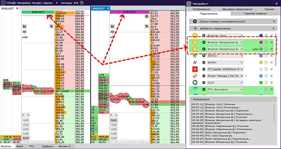This screenshot has height=149, width=281.
Task: Click the left arrow before Сигналы
Action: [x=57, y=3]
